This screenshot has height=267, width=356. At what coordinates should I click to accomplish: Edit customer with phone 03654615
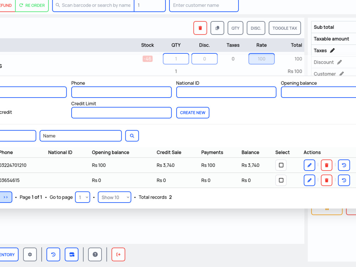309,180
